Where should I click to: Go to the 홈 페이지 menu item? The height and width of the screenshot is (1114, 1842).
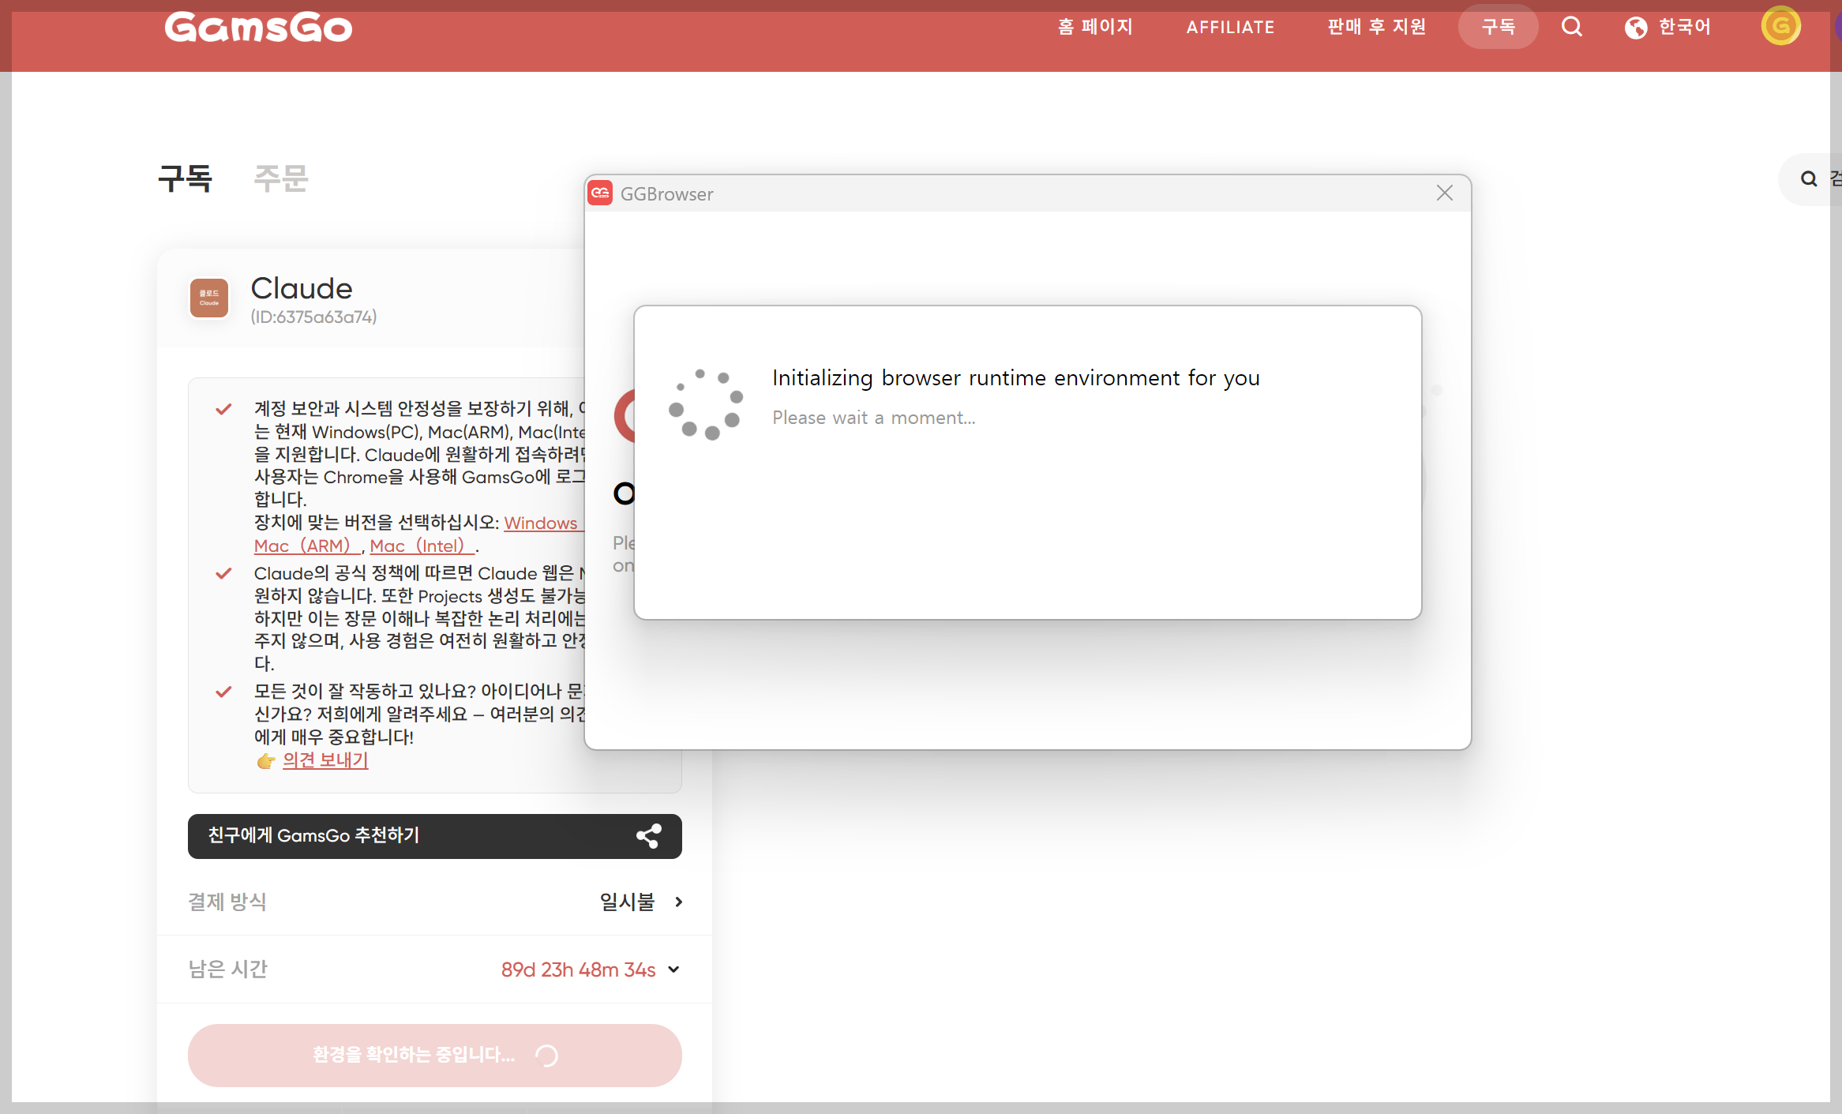coord(1095,28)
